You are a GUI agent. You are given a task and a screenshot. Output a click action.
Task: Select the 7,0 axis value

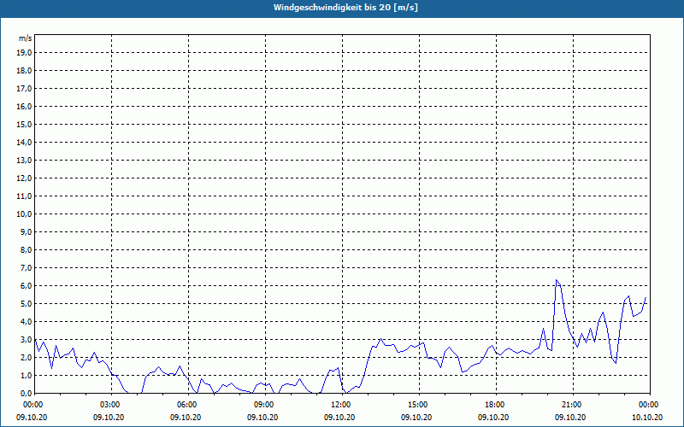(26, 268)
